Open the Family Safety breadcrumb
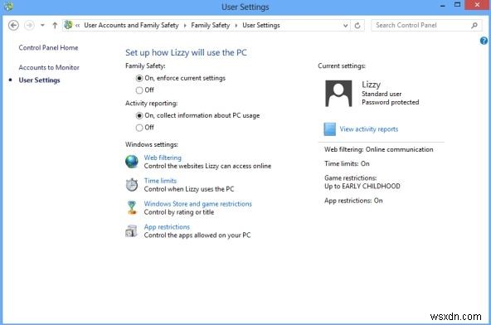 tap(211, 26)
